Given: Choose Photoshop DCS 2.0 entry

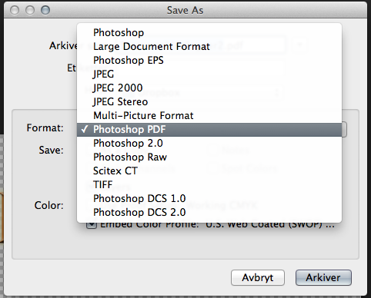Looking at the screenshot, I should [209, 212].
